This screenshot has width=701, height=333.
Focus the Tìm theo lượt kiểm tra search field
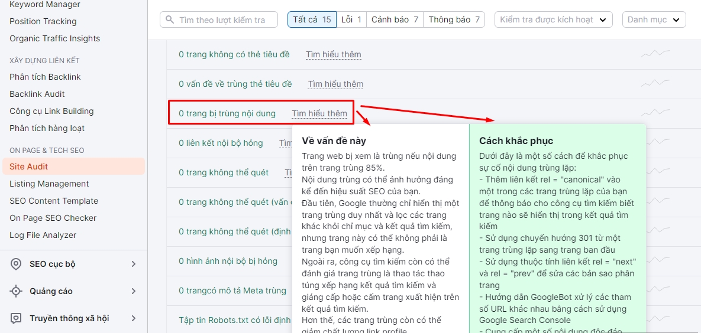point(219,20)
